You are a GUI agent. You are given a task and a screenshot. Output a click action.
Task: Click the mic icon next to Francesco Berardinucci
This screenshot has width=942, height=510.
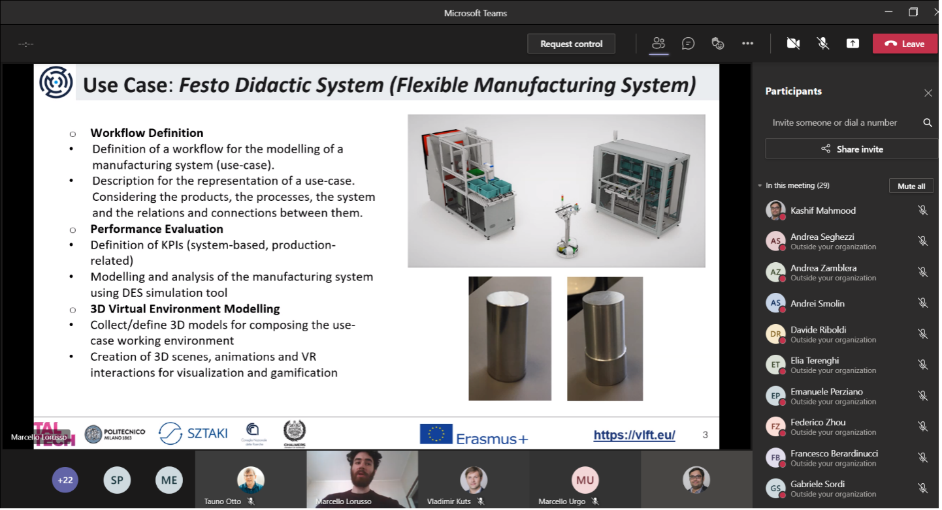(x=922, y=458)
